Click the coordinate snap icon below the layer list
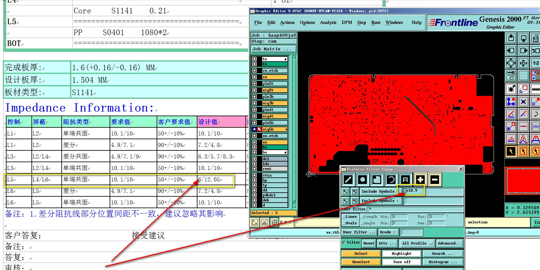 pyautogui.click(x=255, y=222)
